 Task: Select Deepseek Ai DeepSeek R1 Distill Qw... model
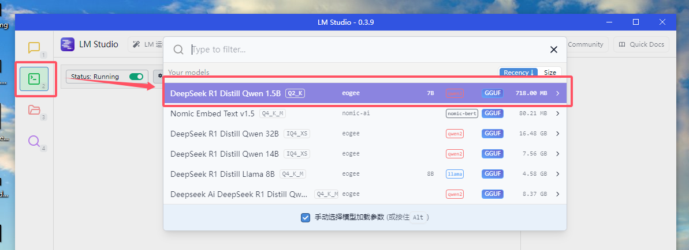[x=364, y=194]
